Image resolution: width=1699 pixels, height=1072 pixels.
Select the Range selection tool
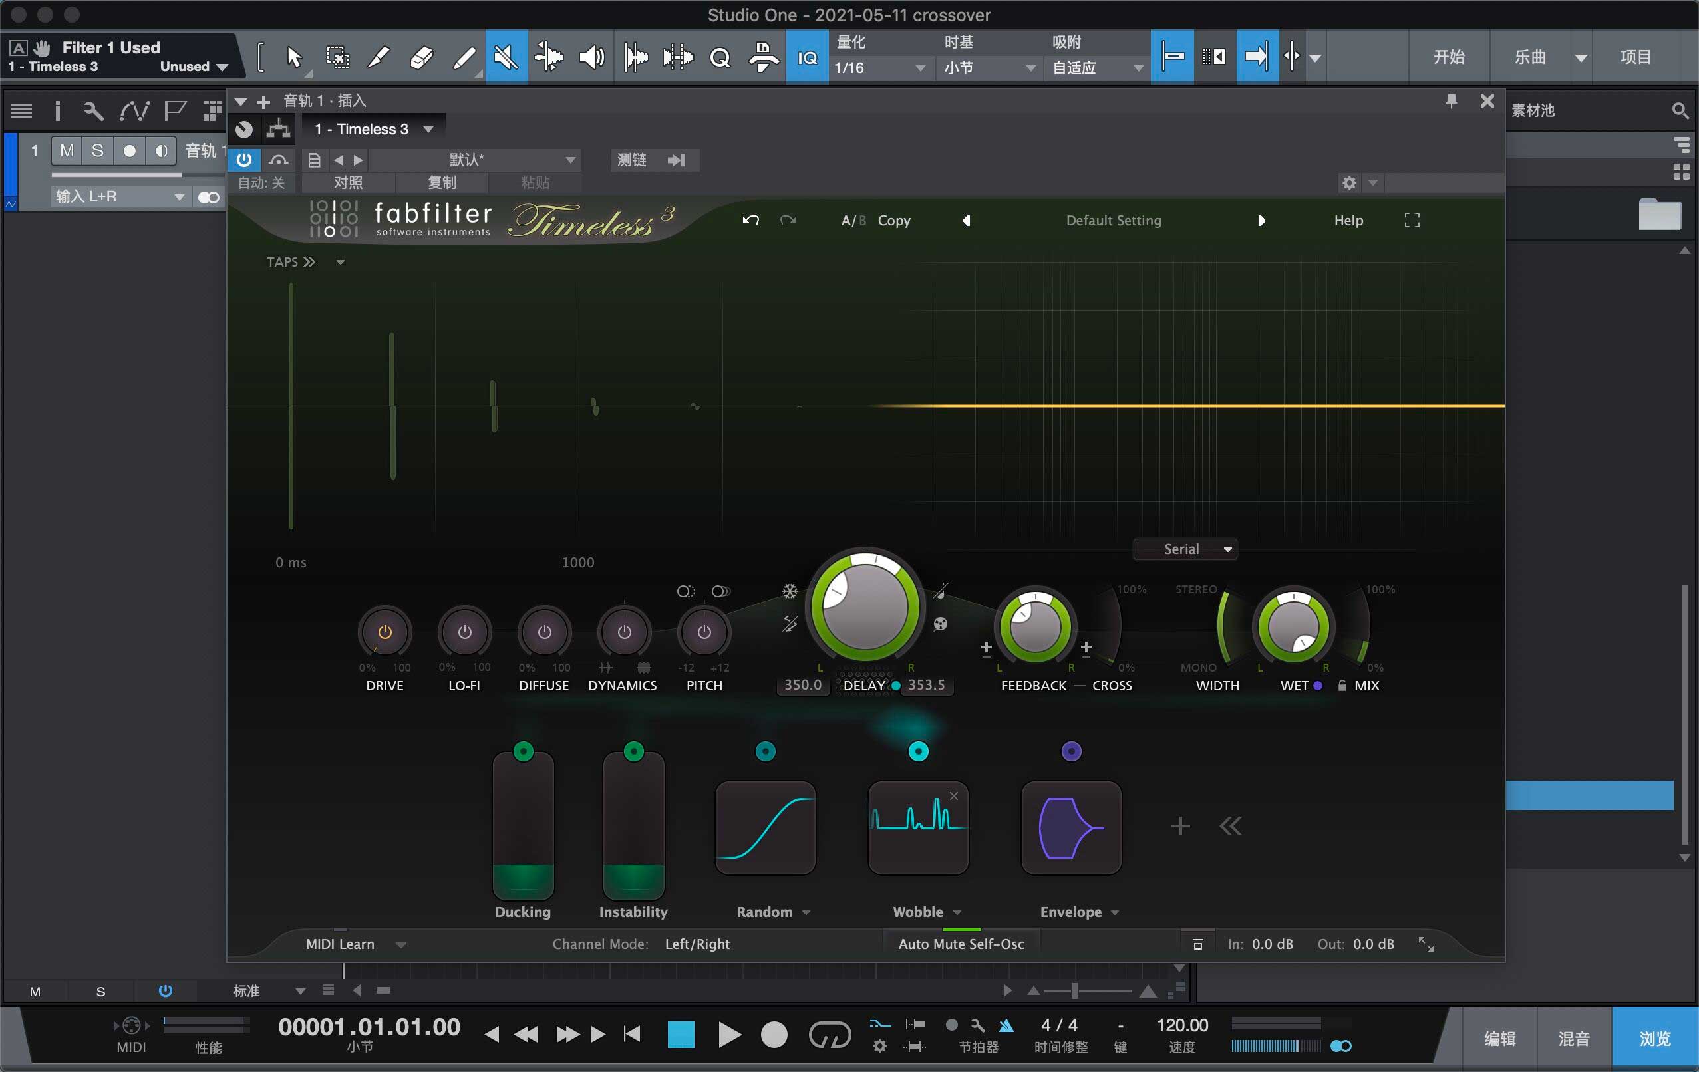tap(337, 57)
